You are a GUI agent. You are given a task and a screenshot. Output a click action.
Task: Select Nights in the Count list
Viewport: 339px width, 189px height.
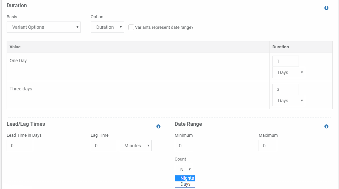(x=185, y=178)
